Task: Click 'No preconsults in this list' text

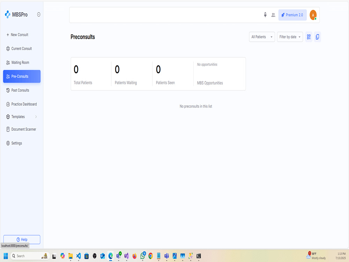Action: (196, 107)
